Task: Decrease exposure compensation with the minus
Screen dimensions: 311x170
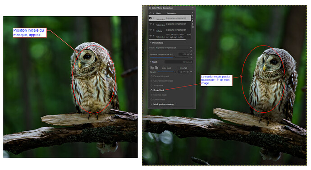Action: pos(188,54)
